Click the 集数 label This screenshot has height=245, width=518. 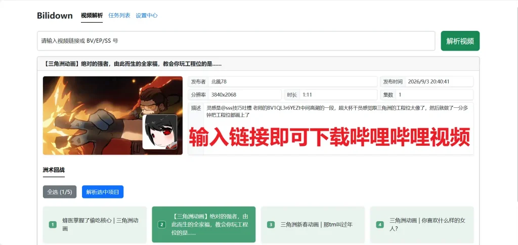tap(388, 95)
